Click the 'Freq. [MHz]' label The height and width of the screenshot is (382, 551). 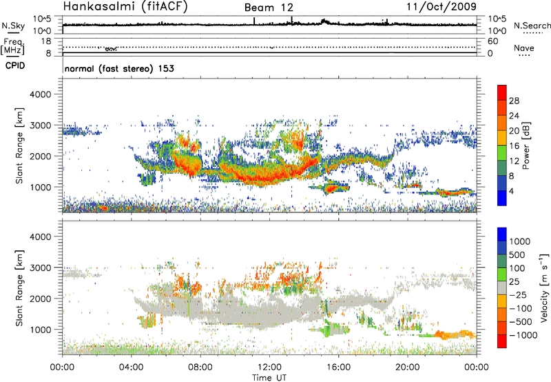tap(12, 46)
